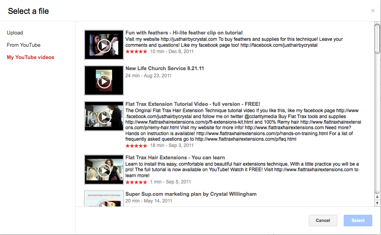Screen dimensions: 381x235
Task: Click the blue Select button
Action: [358, 220]
